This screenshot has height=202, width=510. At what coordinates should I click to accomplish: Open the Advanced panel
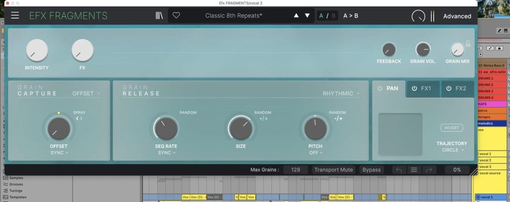pyautogui.click(x=457, y=16)
